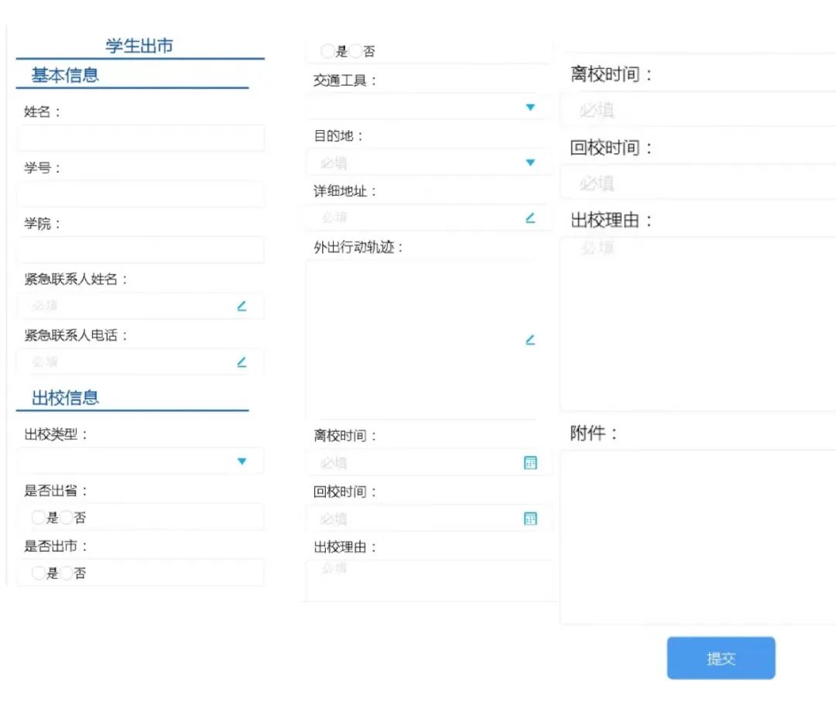The height and width of the screenshot is (723, 836).
Task: Expand the 出校类型 dropdown
Action: 242,461
